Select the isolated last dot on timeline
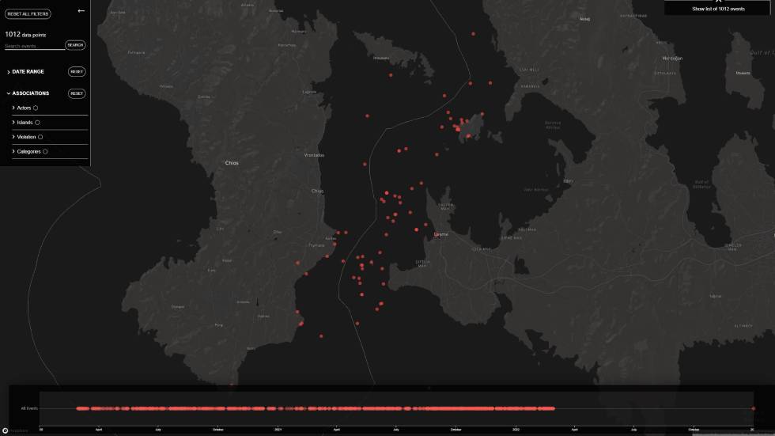Image resolution: width=775 pixels, height=436 pixels. point(753,408)
